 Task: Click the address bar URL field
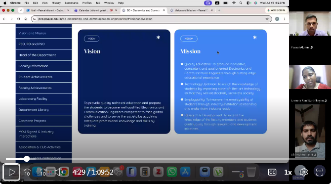[151, 19]
